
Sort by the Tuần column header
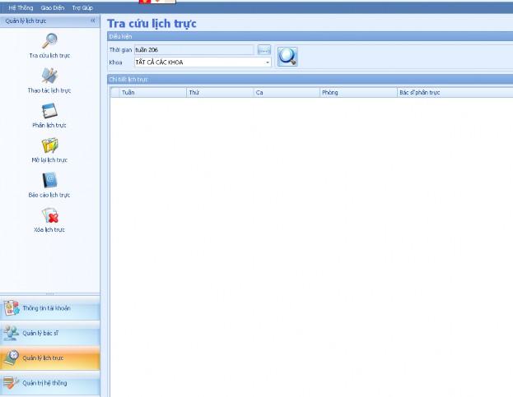pos(153,93)
